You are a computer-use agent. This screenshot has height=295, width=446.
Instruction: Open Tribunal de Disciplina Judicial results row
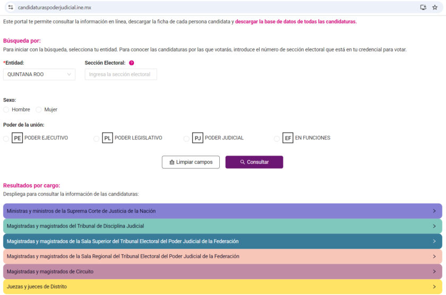(222, 226)
